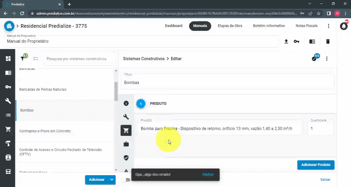Click Fechar on the error notification
The height and width of the screenshot is (187, 351).
[208, 174]
